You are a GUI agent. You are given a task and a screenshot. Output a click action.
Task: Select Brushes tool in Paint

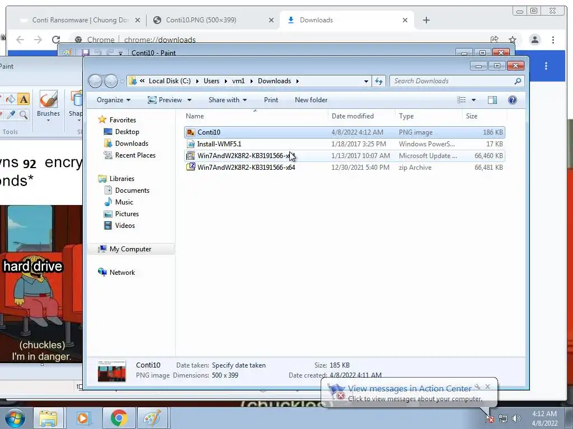point(48,106)
